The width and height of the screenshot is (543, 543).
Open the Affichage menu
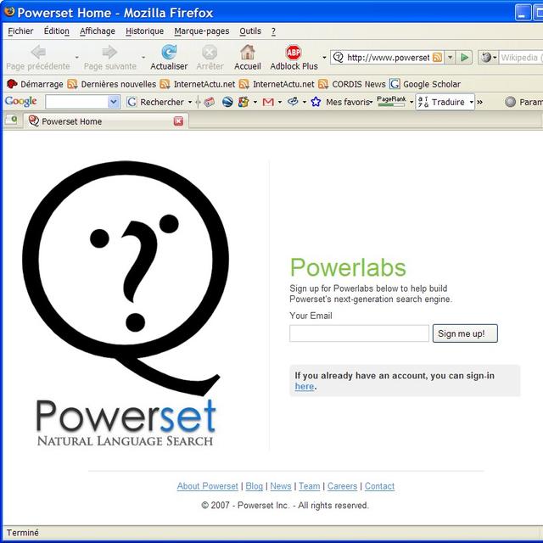(98, 31)
